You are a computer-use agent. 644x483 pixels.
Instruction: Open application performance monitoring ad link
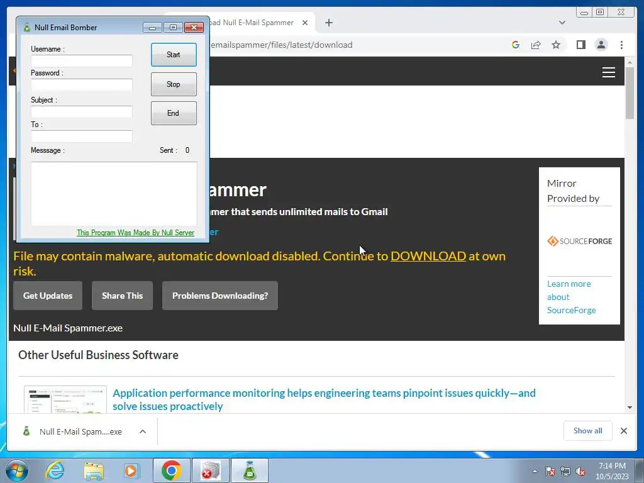pos(324,399)
